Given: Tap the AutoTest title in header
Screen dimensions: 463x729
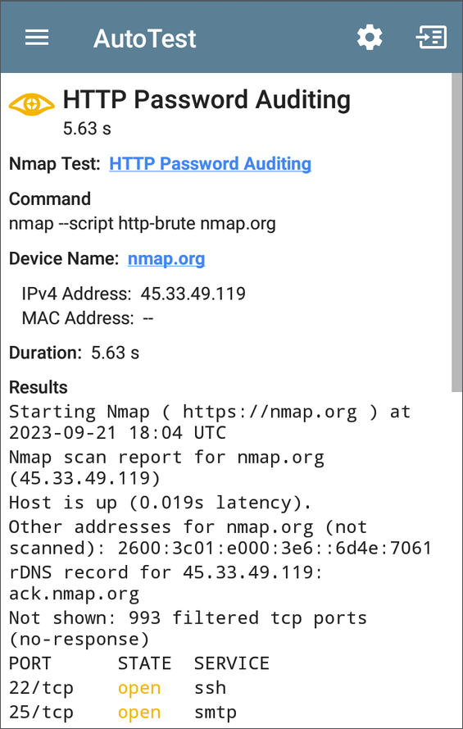Looking at the screenshot, I should [x=144, y=38].
